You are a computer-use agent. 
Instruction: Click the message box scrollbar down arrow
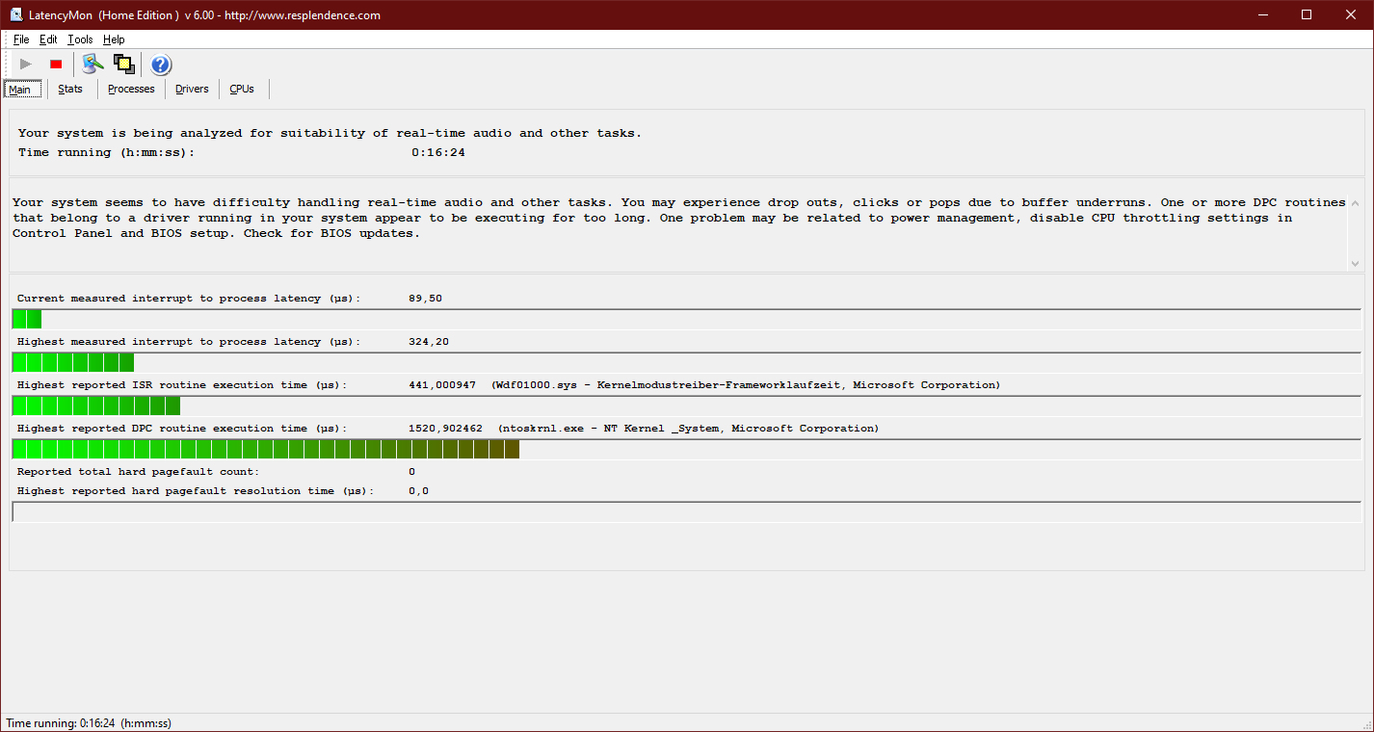1356,263
